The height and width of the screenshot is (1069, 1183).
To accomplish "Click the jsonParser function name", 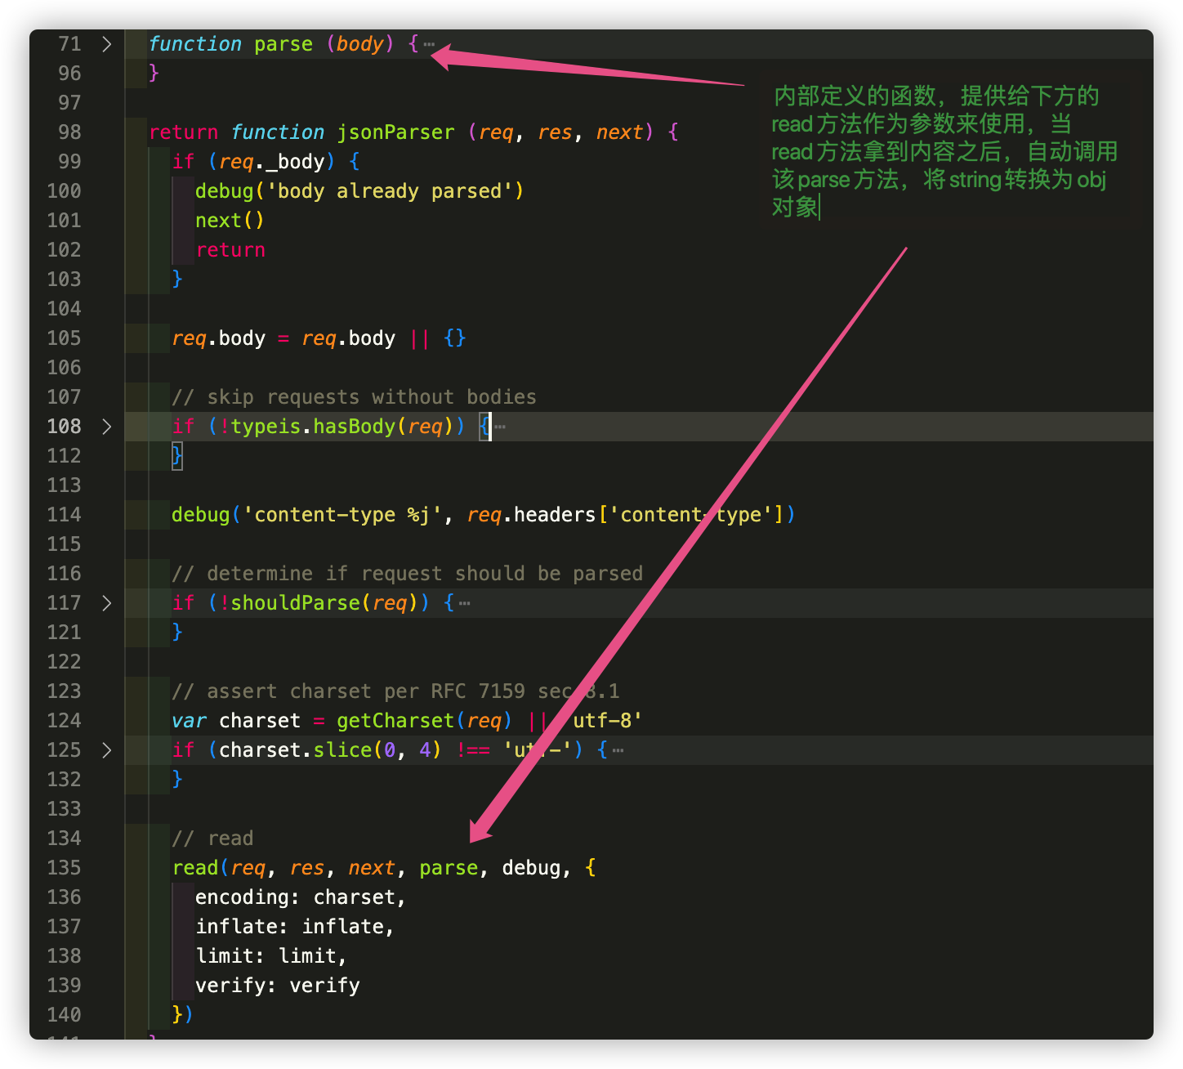I will tap(395, 132).
